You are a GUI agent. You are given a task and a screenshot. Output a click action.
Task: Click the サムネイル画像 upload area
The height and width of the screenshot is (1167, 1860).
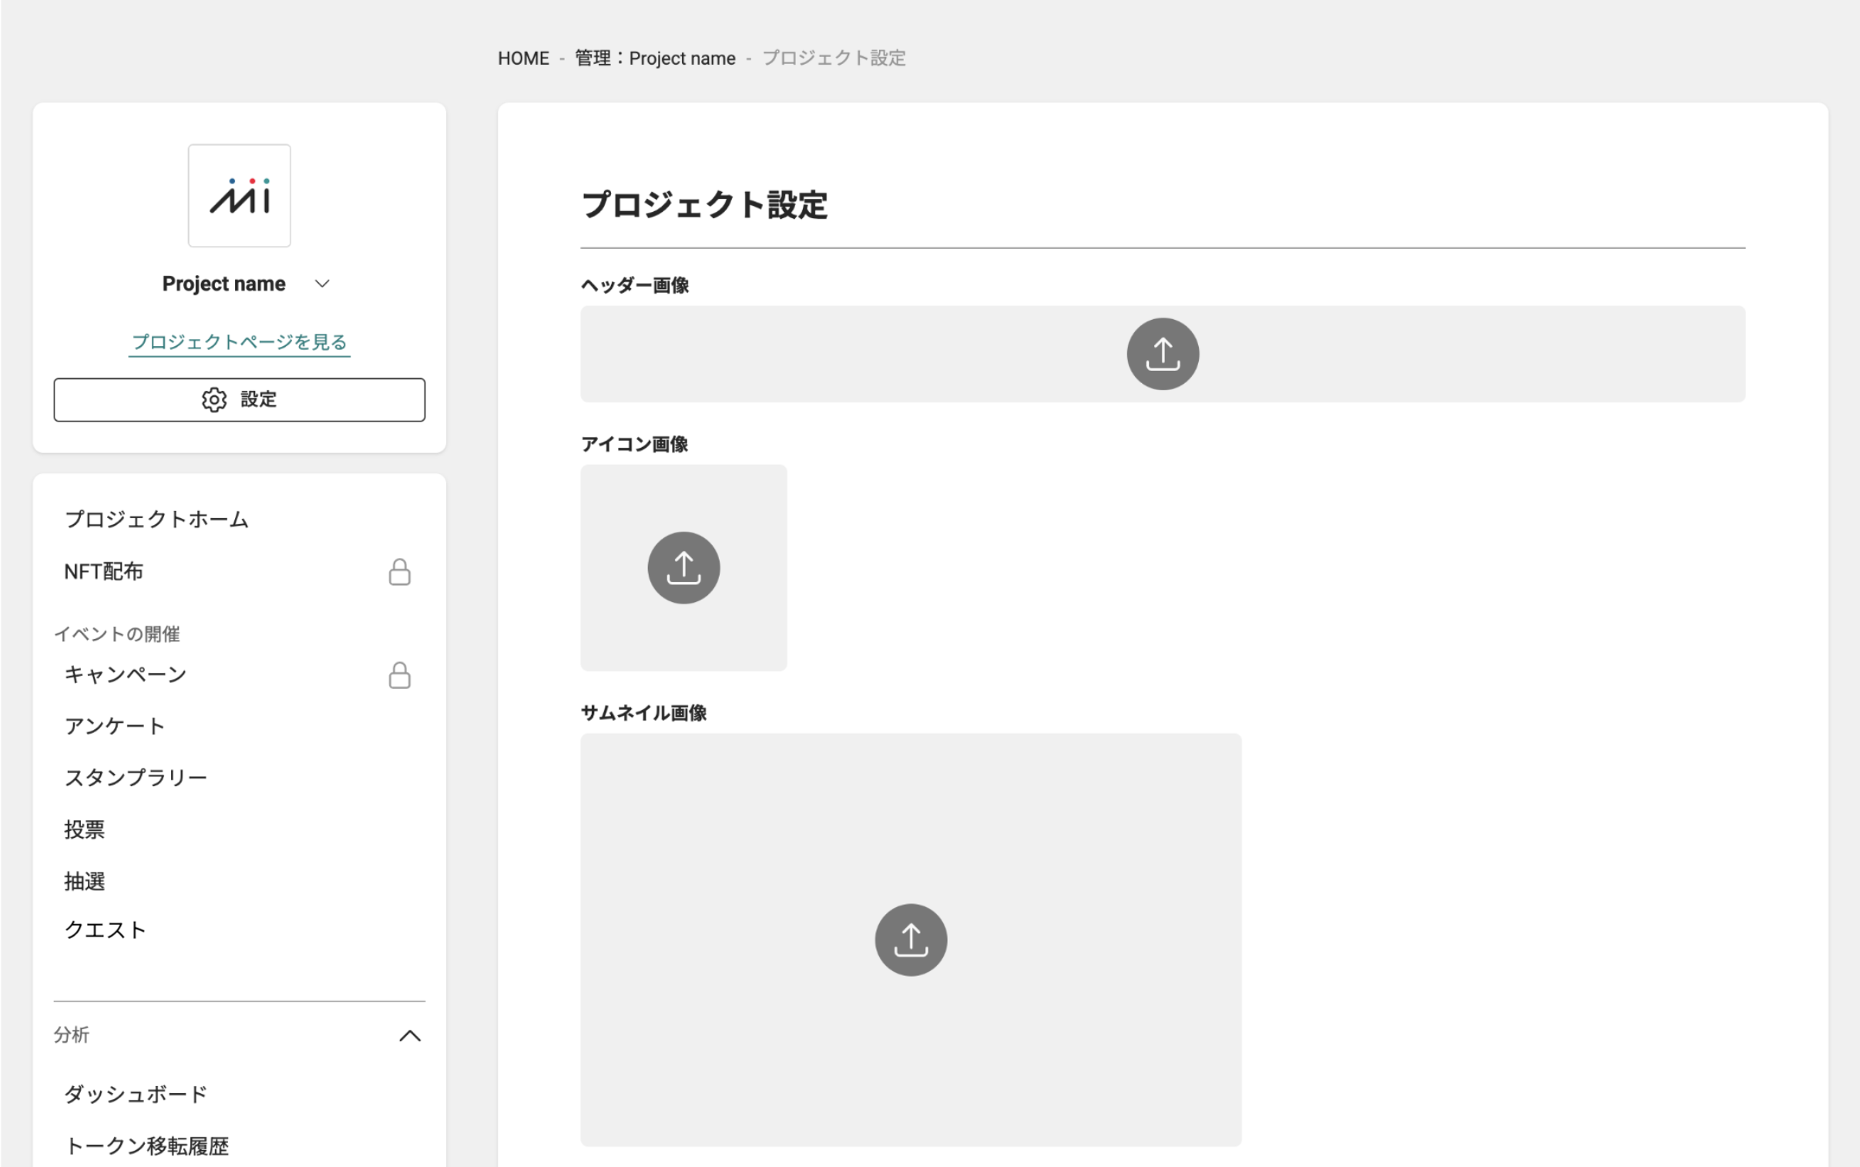(910, 940)
